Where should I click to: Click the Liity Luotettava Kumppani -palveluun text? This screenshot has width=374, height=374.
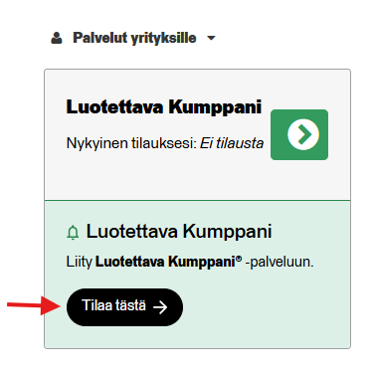[190, 262]
